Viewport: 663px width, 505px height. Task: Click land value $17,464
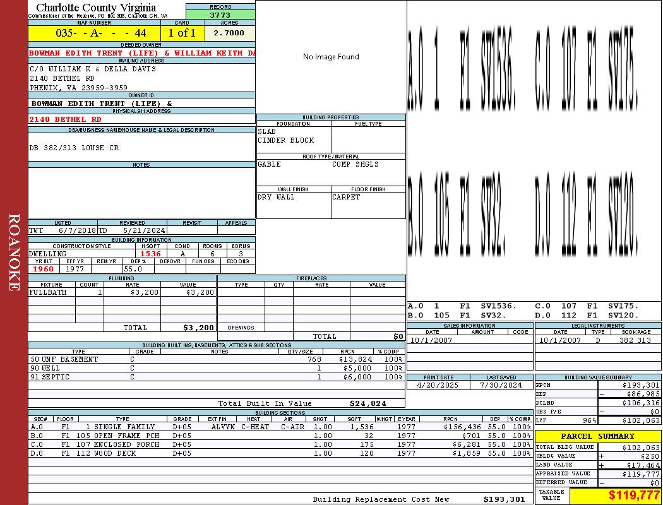tap(643, 465)
